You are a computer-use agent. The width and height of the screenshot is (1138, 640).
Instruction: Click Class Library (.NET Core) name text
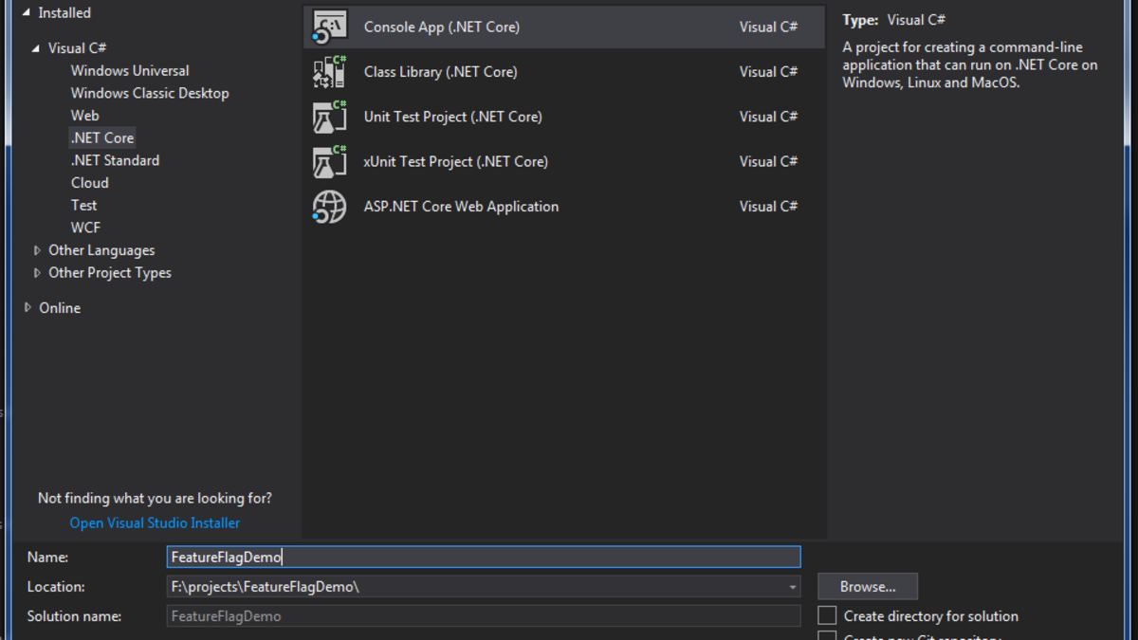(x=441, y=72)
